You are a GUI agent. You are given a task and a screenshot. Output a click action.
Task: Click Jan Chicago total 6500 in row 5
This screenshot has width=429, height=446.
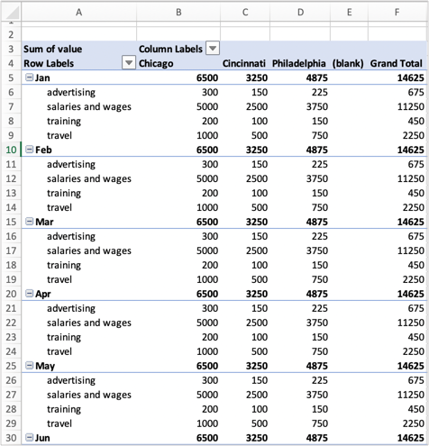(x=207, y=77)
